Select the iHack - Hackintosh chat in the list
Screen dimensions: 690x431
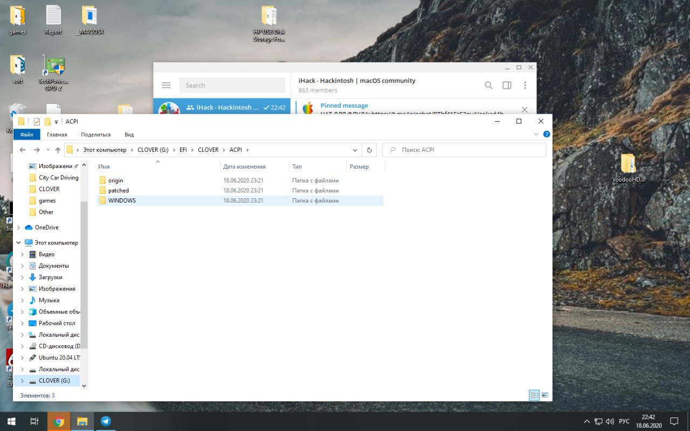coord(222,107)
